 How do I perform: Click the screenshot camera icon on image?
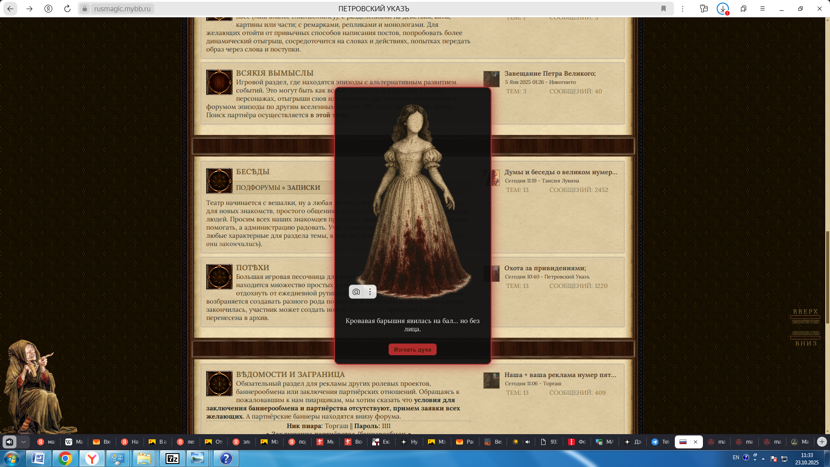(356, 292)
